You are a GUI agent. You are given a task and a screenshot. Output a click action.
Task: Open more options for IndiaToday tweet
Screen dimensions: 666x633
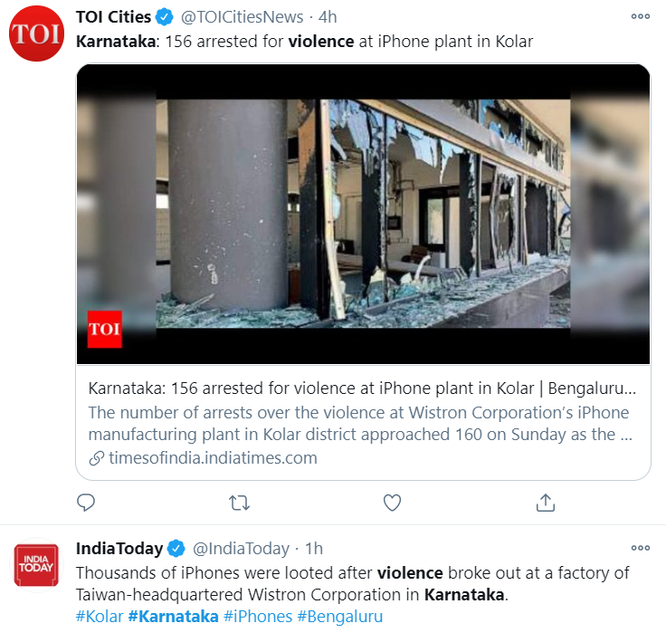641,548
